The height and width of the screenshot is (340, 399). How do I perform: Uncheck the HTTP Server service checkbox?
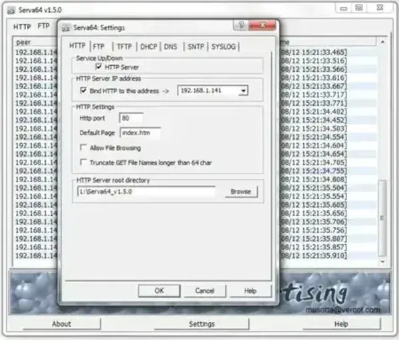tap(98, 67)
